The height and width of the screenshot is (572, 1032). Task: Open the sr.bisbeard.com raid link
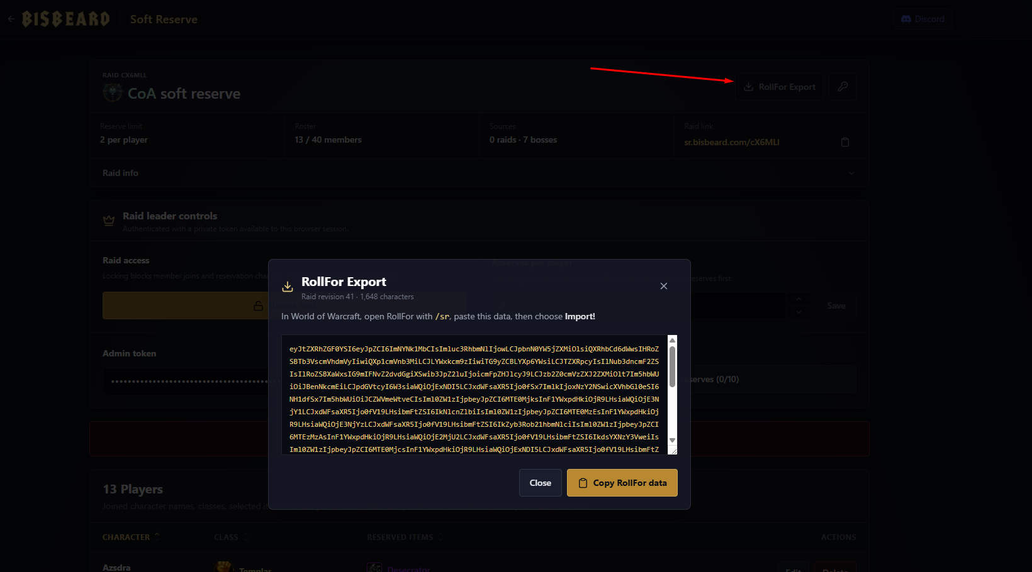[732, 142]
